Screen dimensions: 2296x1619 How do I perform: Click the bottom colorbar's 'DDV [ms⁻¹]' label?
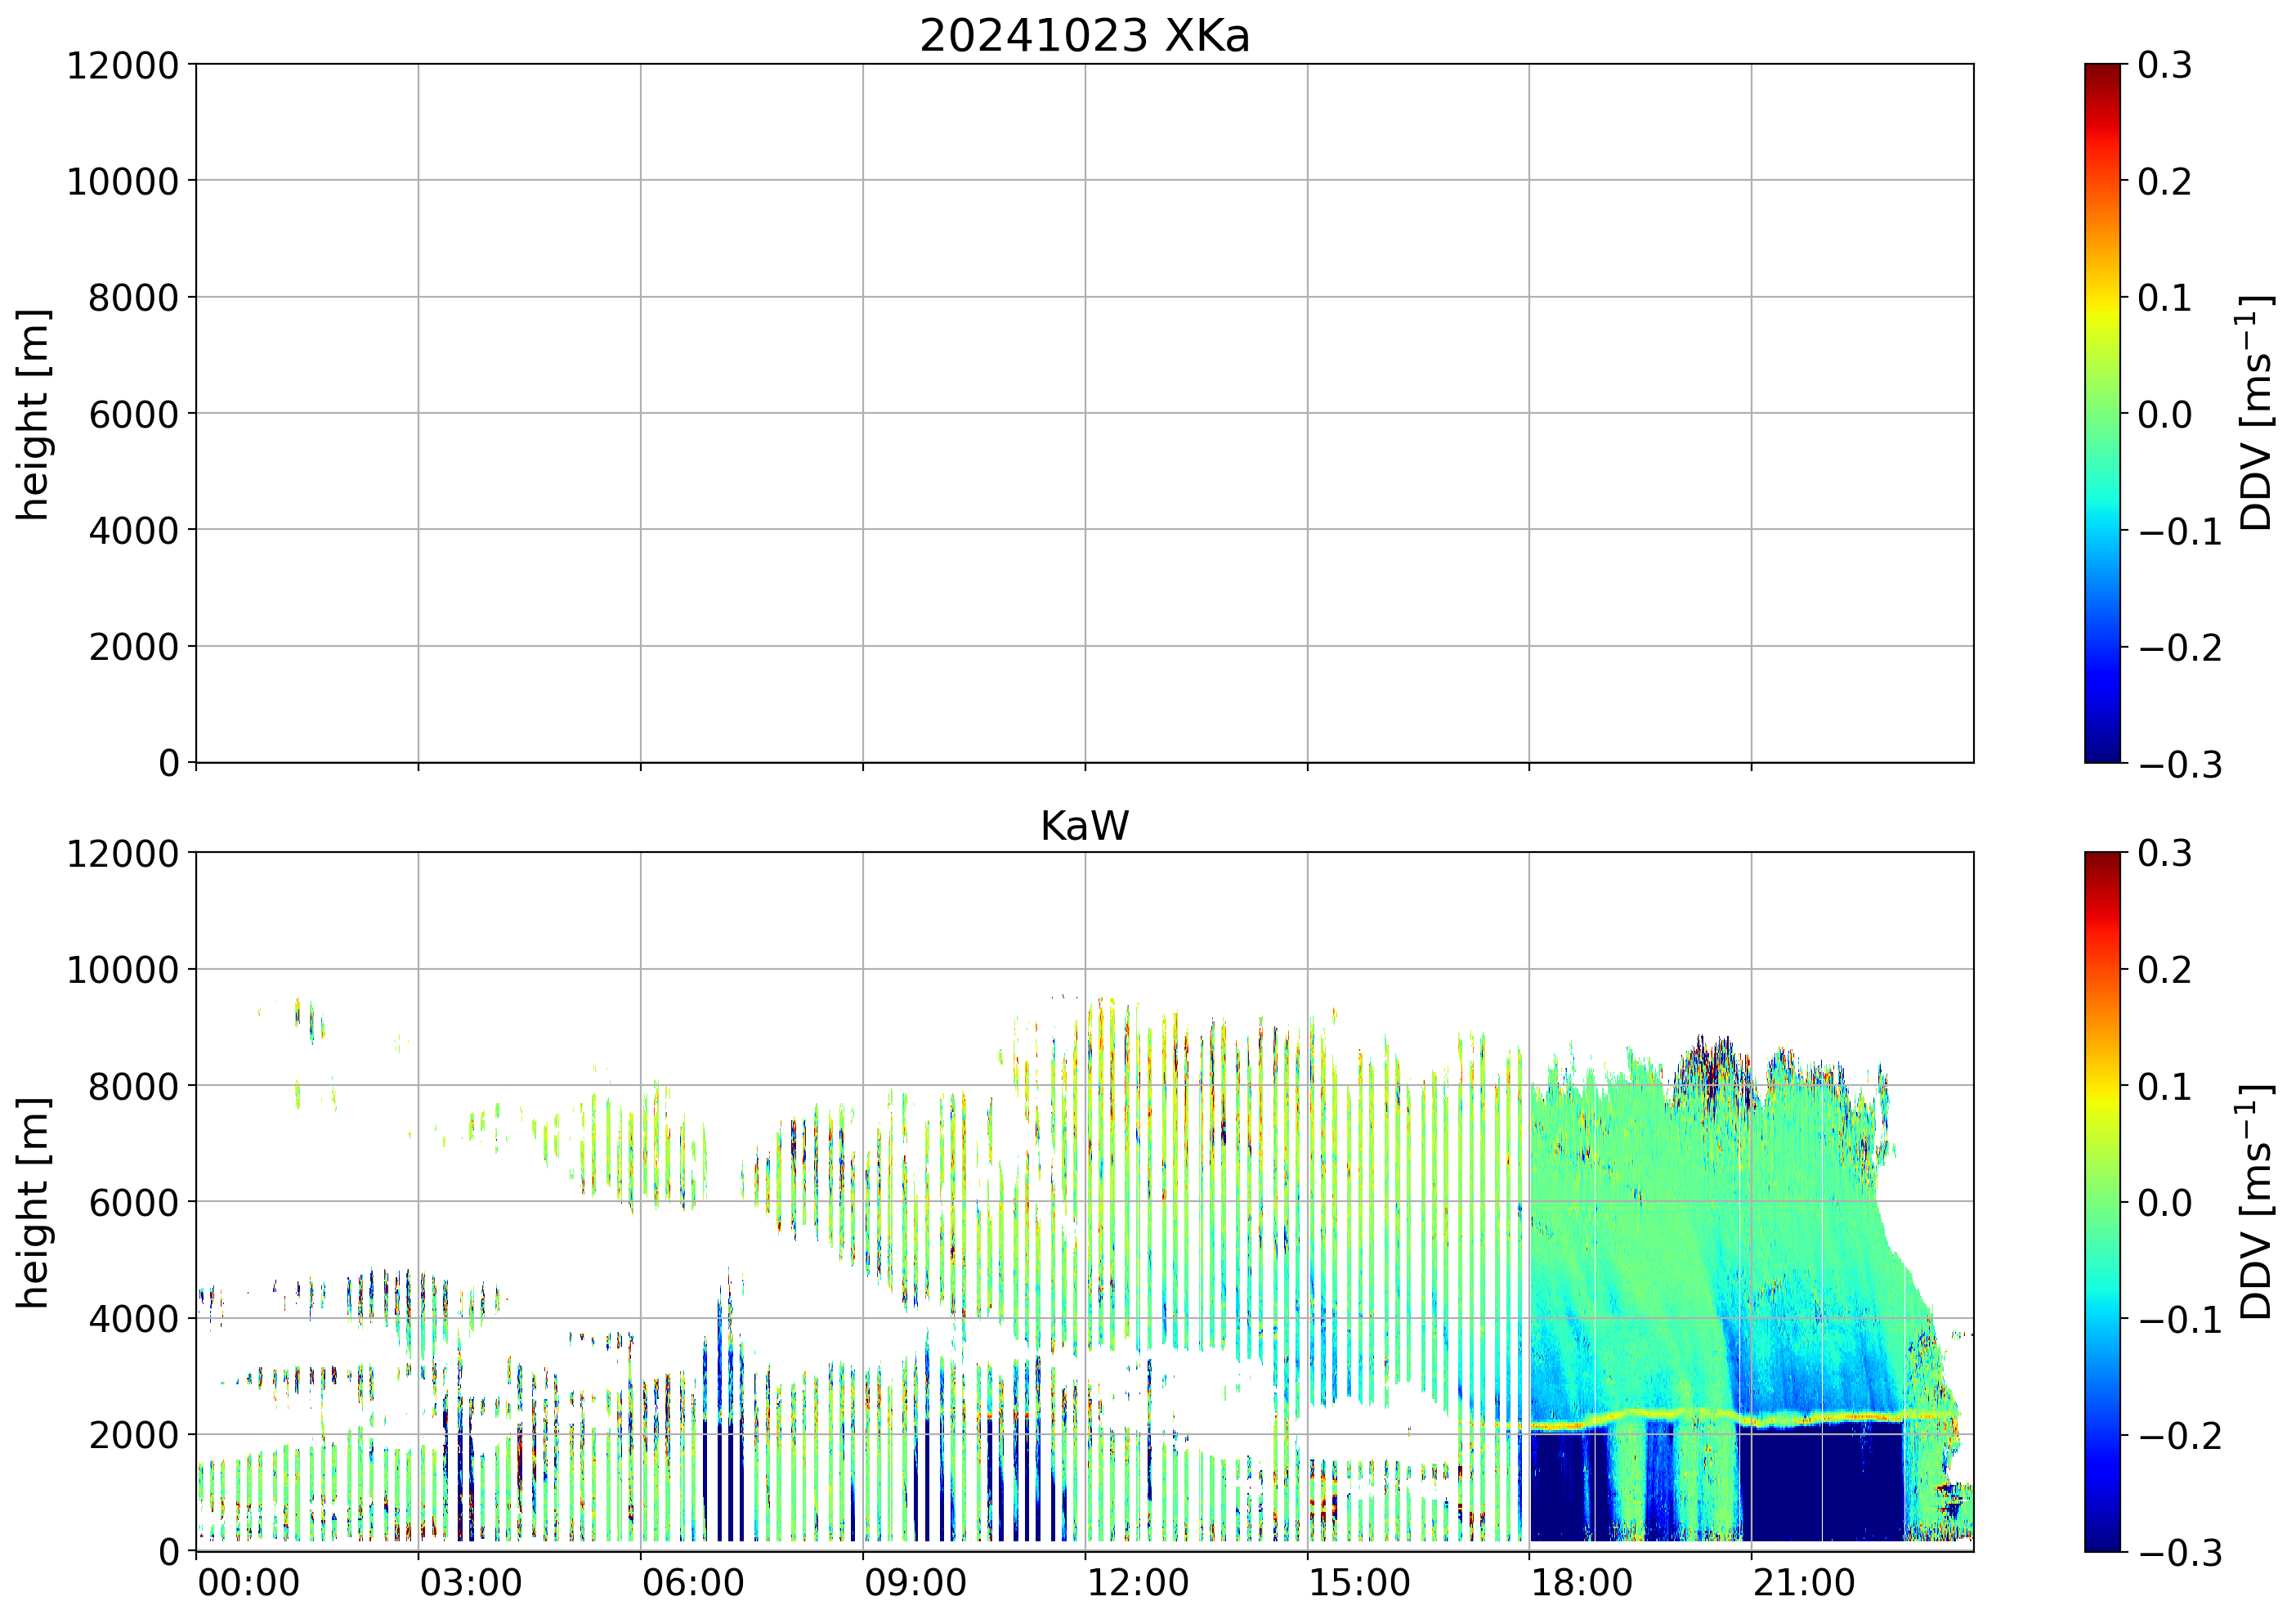click(2256, 1202)
